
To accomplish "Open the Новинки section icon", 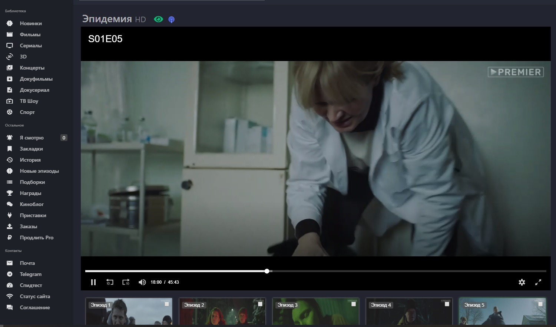I will click(10, 23).
